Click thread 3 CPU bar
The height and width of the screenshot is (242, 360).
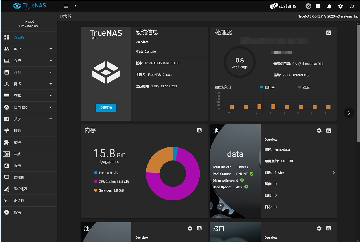[x=273, y=106]
